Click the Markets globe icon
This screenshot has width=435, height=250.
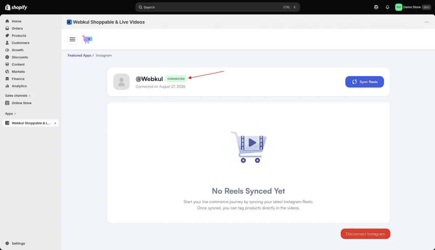coord(7,72)
